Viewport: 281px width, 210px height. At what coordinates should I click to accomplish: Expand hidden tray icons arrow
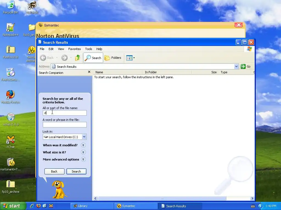click(260, 206)
